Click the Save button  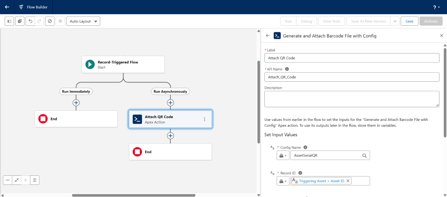click(x=409, y=21)
